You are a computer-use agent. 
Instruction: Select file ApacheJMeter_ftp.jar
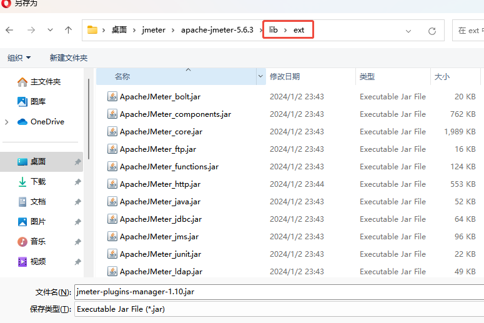158,149
